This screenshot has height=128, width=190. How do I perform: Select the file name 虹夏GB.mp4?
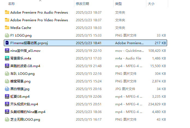[x=20, y=97]
